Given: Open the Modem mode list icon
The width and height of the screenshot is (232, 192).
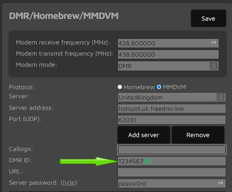Looking at the screenshot, I should pyautogui.click(x=214, y=66).
